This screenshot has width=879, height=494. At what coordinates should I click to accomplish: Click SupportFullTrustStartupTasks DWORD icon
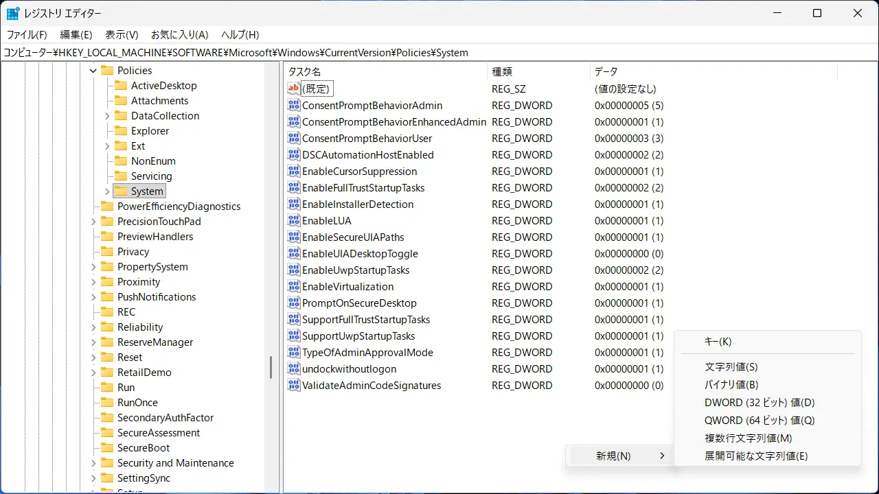(x=294, y=319)
